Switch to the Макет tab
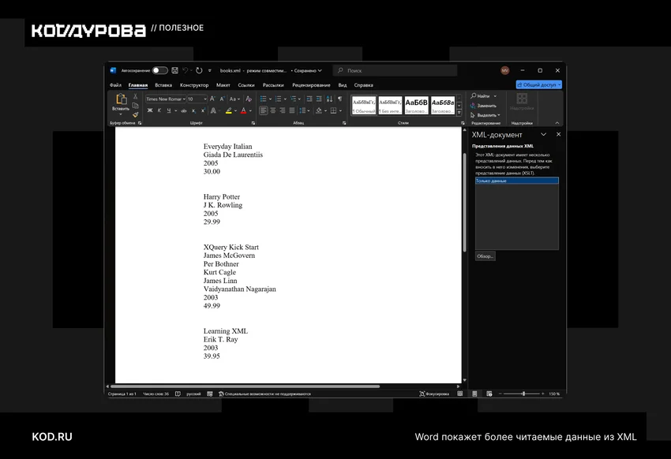Viewport: 671px width, 459px height. (x=223, y=85)
